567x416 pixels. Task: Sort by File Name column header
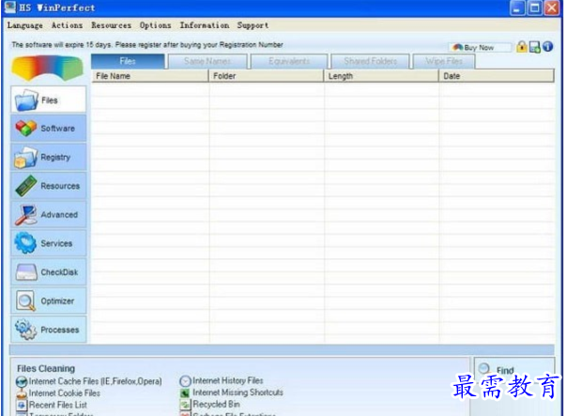click(x=150, y=76)
